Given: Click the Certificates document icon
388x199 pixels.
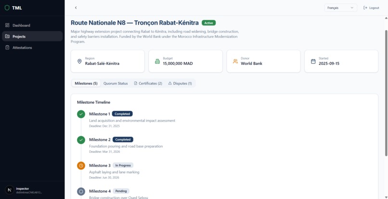Looking at the screenshot, I should tap(135, 83).
